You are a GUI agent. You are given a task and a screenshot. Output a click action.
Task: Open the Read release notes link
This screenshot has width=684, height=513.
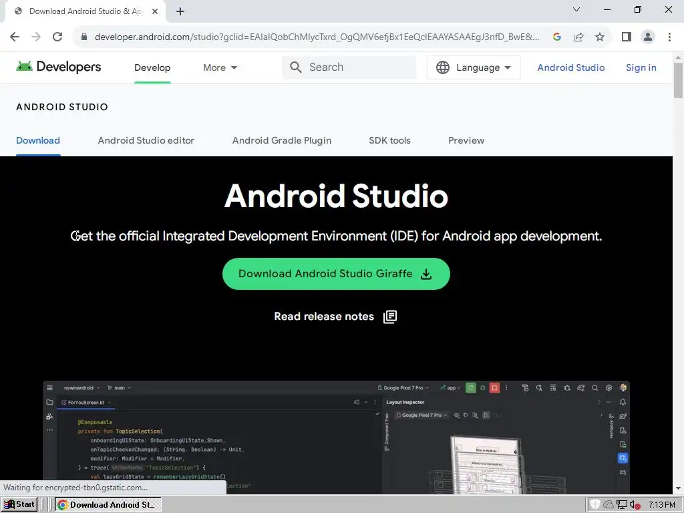click(335, 316)
